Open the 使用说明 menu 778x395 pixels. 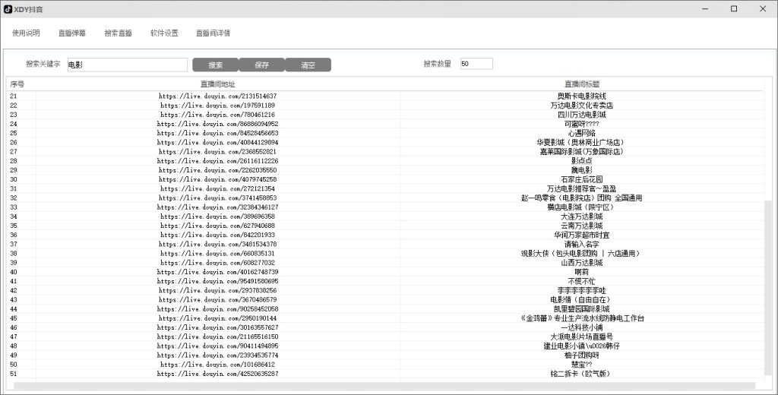point(26,33)
